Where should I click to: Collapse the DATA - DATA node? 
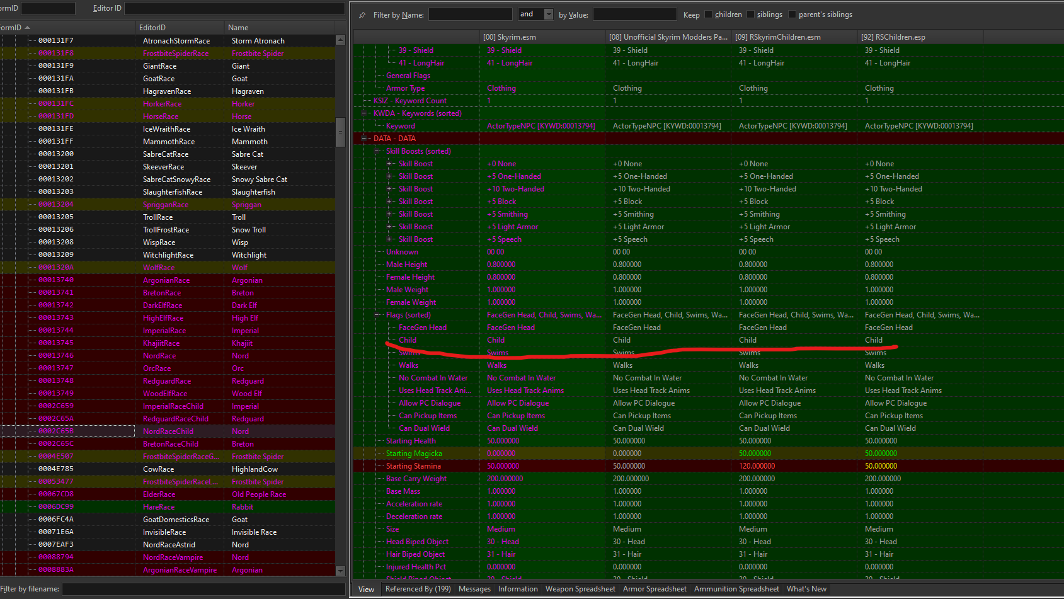point(365,139)
